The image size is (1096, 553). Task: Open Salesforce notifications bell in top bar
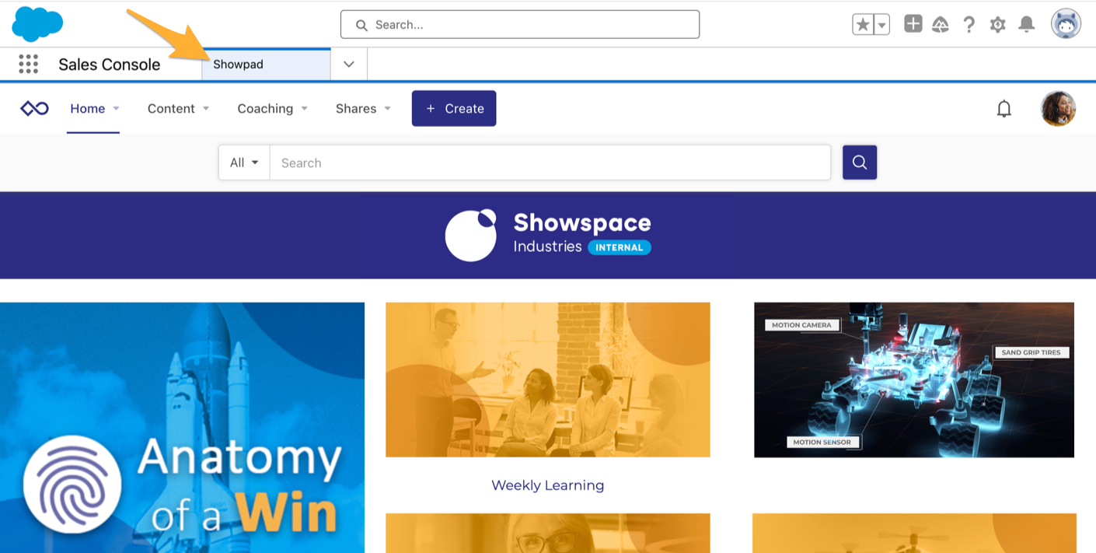[1027, 25]
